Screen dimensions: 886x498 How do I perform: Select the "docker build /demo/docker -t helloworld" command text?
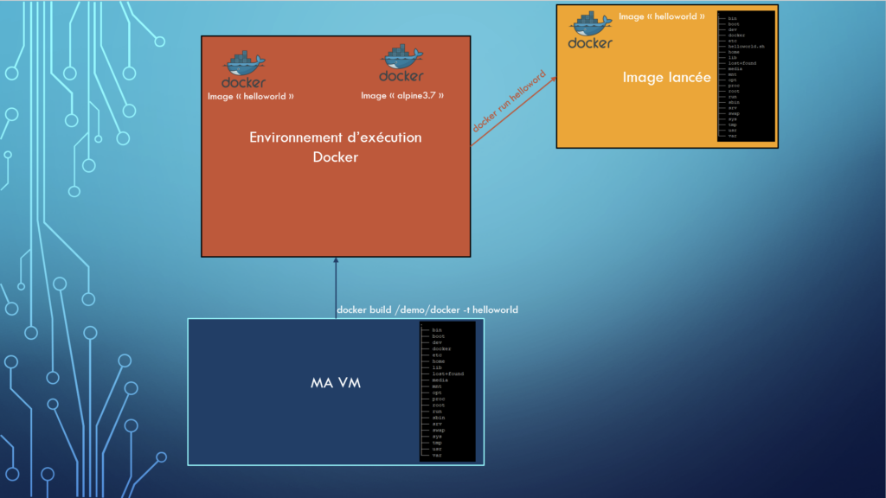pyautogui.click(x=427, y=310)
